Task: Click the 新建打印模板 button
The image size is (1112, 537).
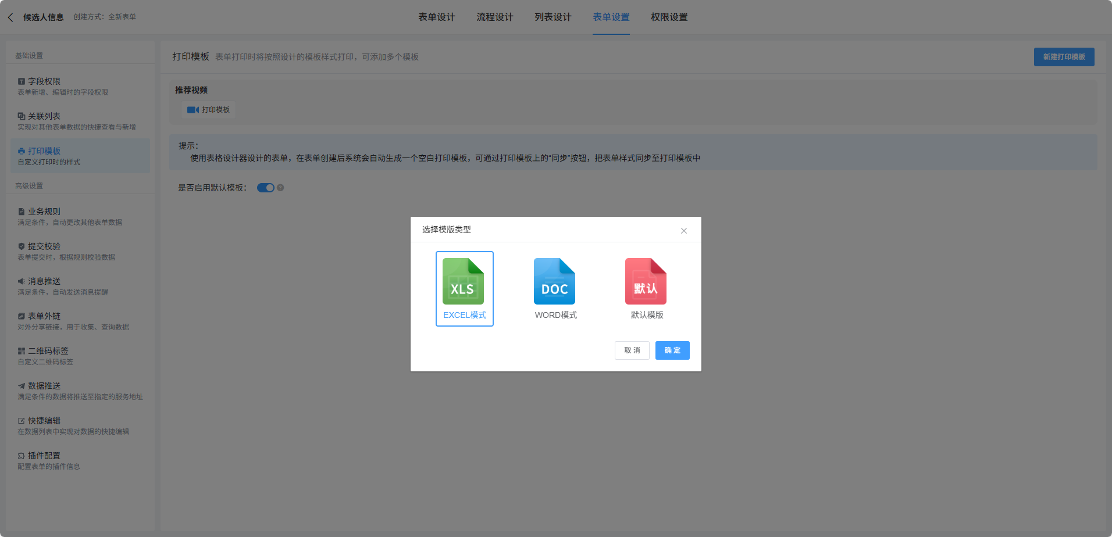Action: [1064, 57]
